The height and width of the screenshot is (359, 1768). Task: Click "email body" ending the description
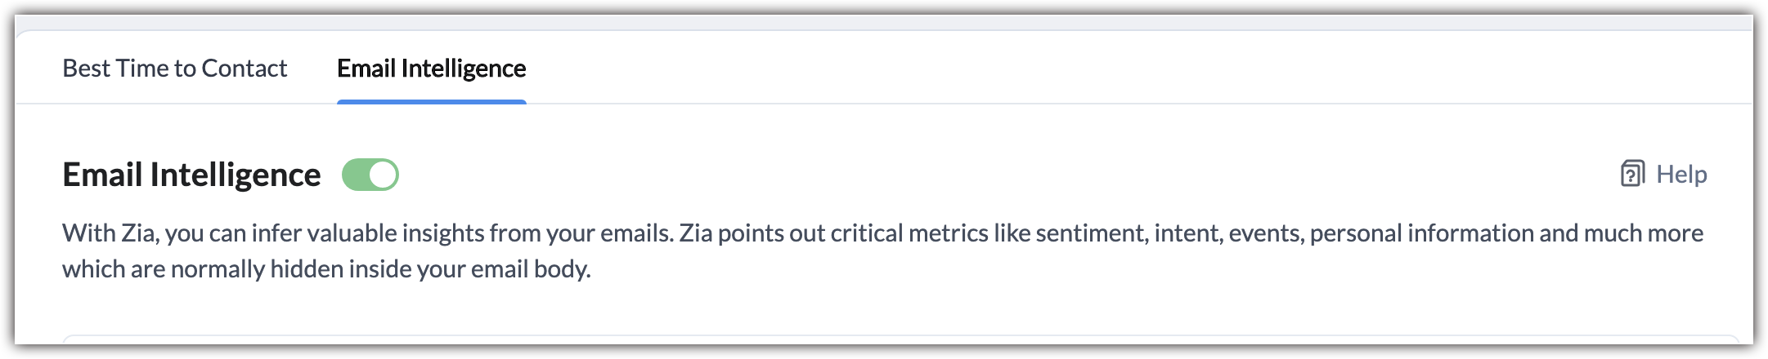[530, 269]
